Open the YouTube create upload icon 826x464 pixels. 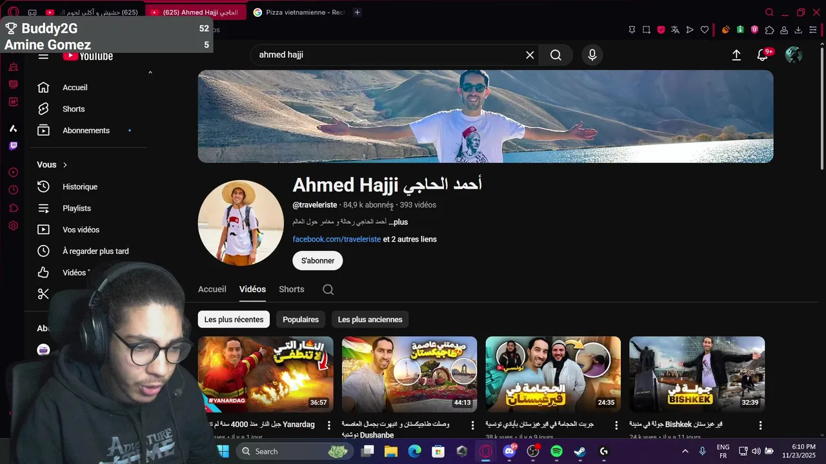(736, 55)
